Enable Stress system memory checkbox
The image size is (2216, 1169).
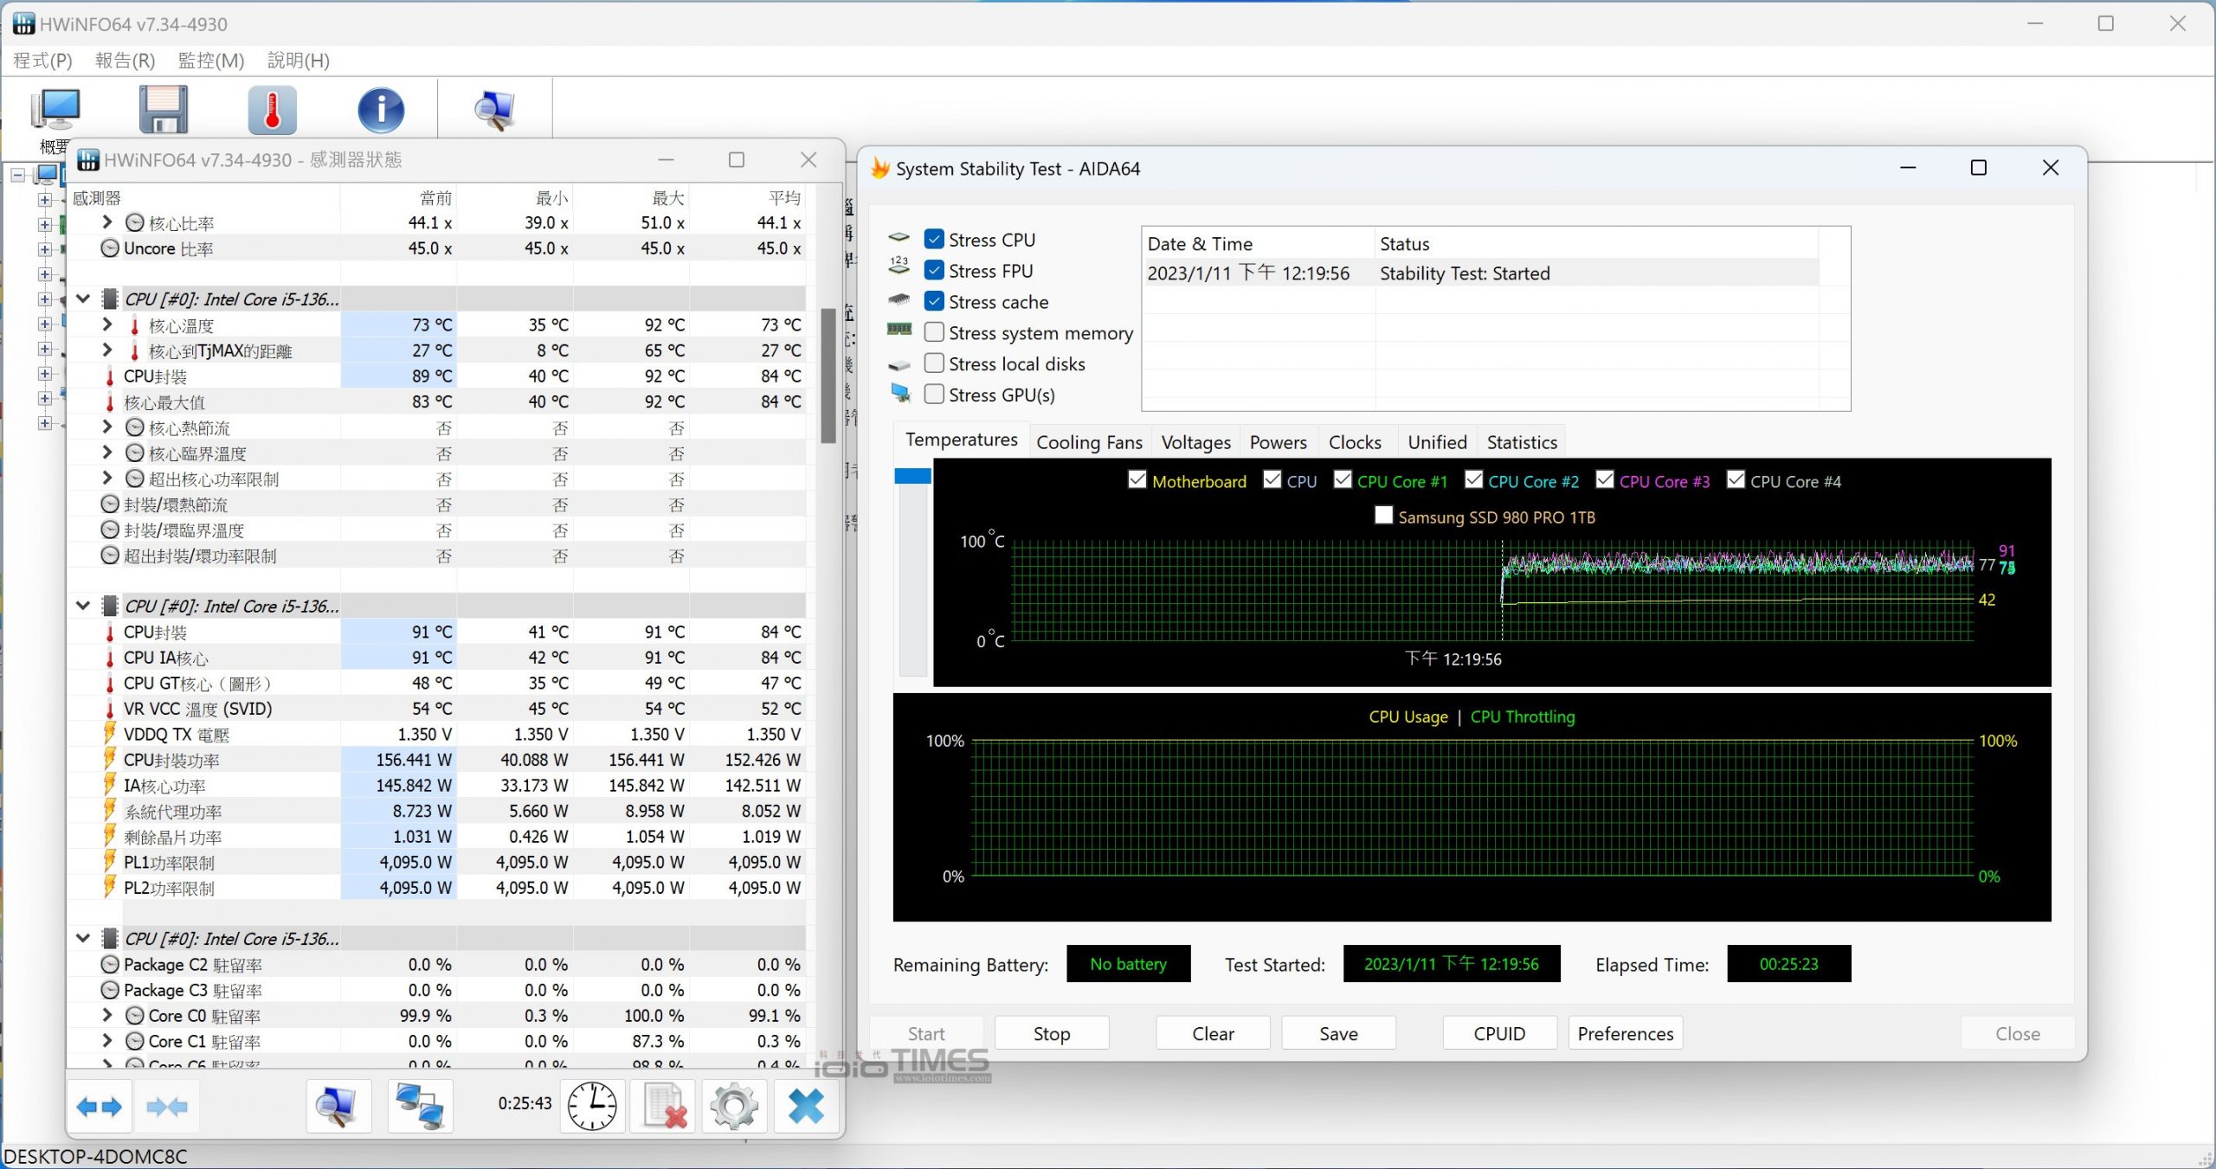tap(934, 332)
